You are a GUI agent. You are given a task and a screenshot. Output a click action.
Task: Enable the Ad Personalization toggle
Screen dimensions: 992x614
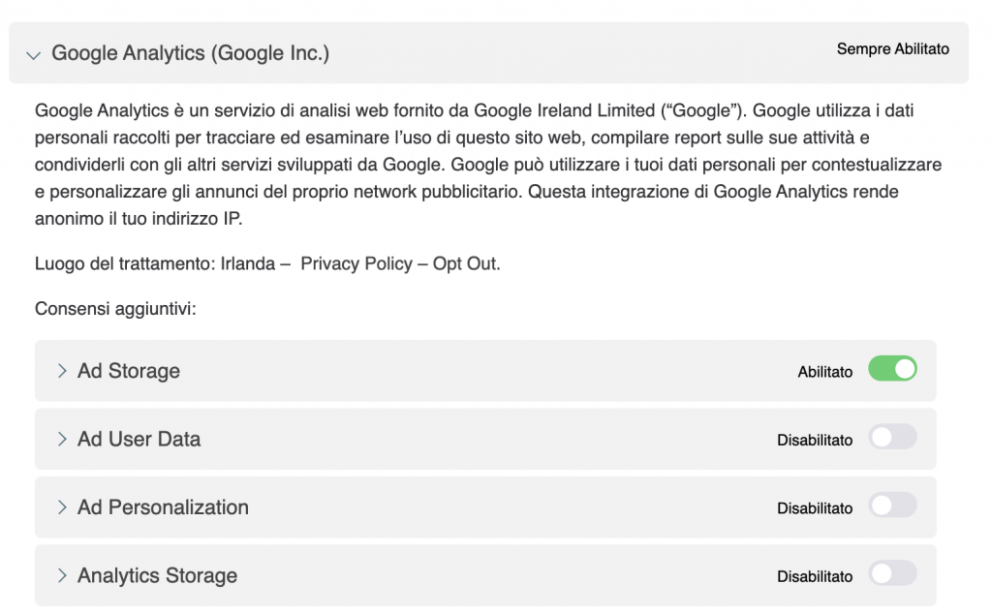coord(892,506)
